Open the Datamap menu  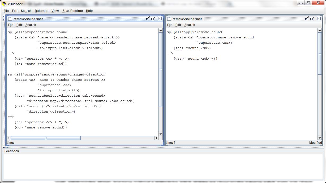coord(41,11)
